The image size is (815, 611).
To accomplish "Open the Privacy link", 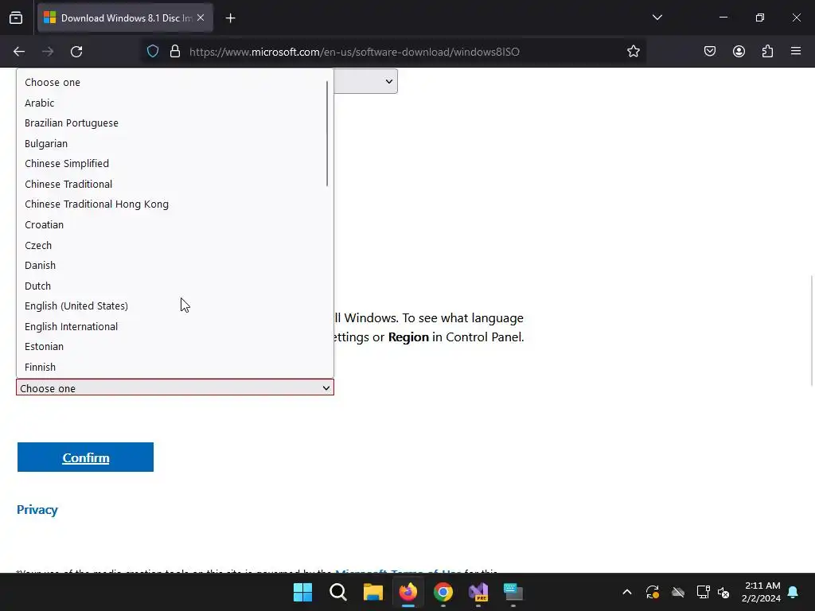I will [37, 510].
